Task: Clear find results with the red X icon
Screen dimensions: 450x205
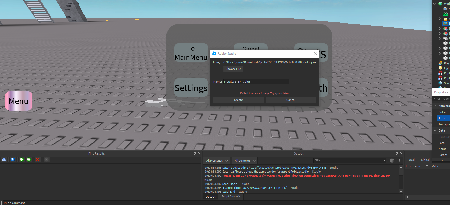Action: [38, 160]
